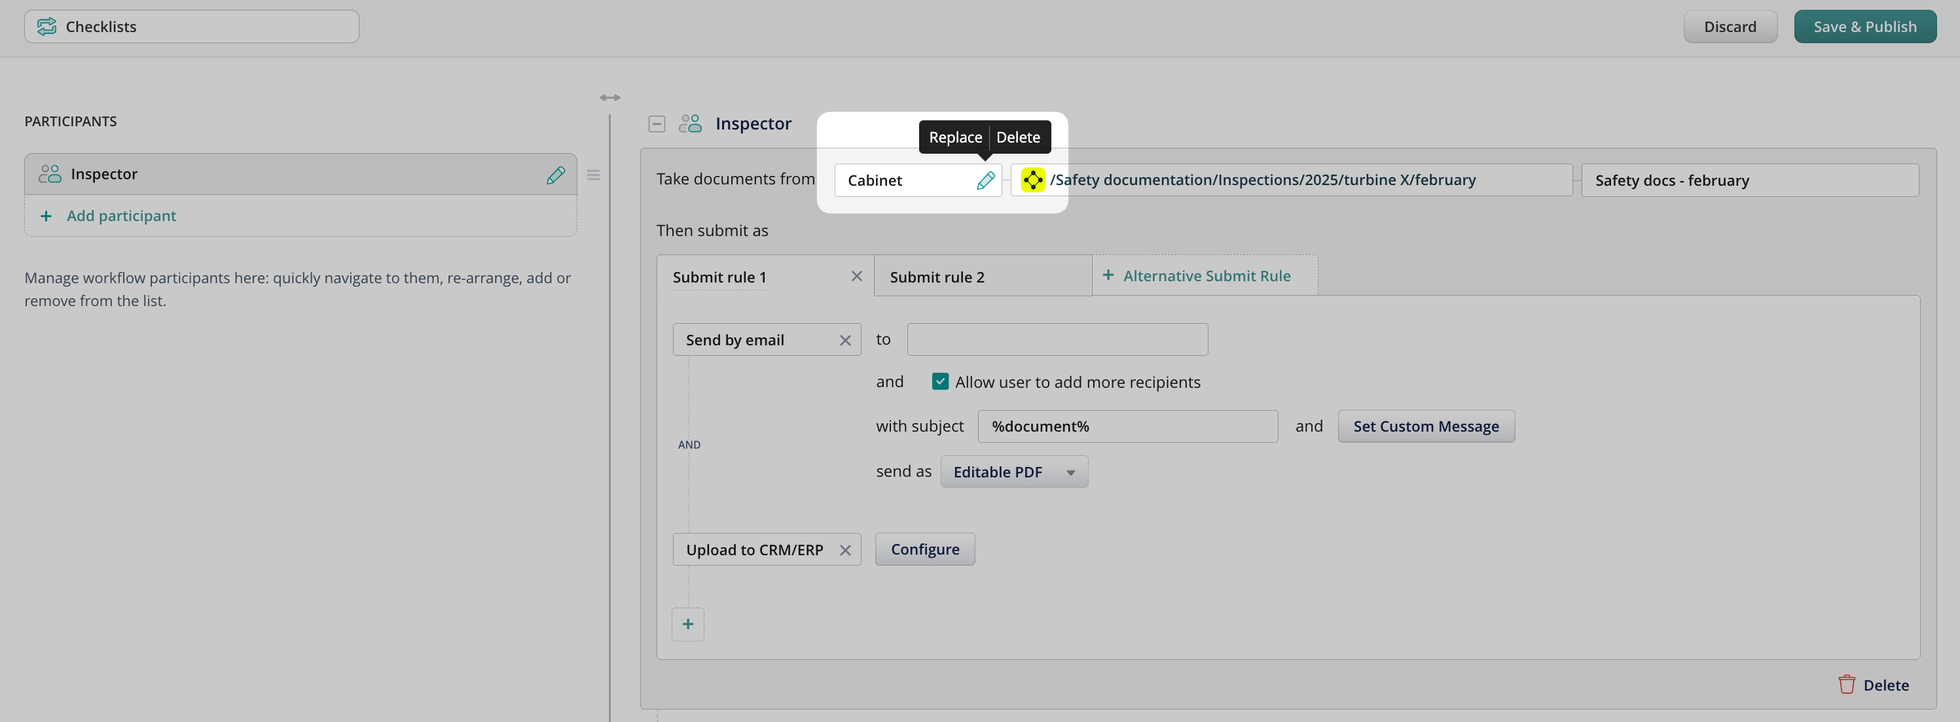This screenshot has height=722, width=1960.
Task: Click Save & Publish button
Action: (x=1864, y=27)
